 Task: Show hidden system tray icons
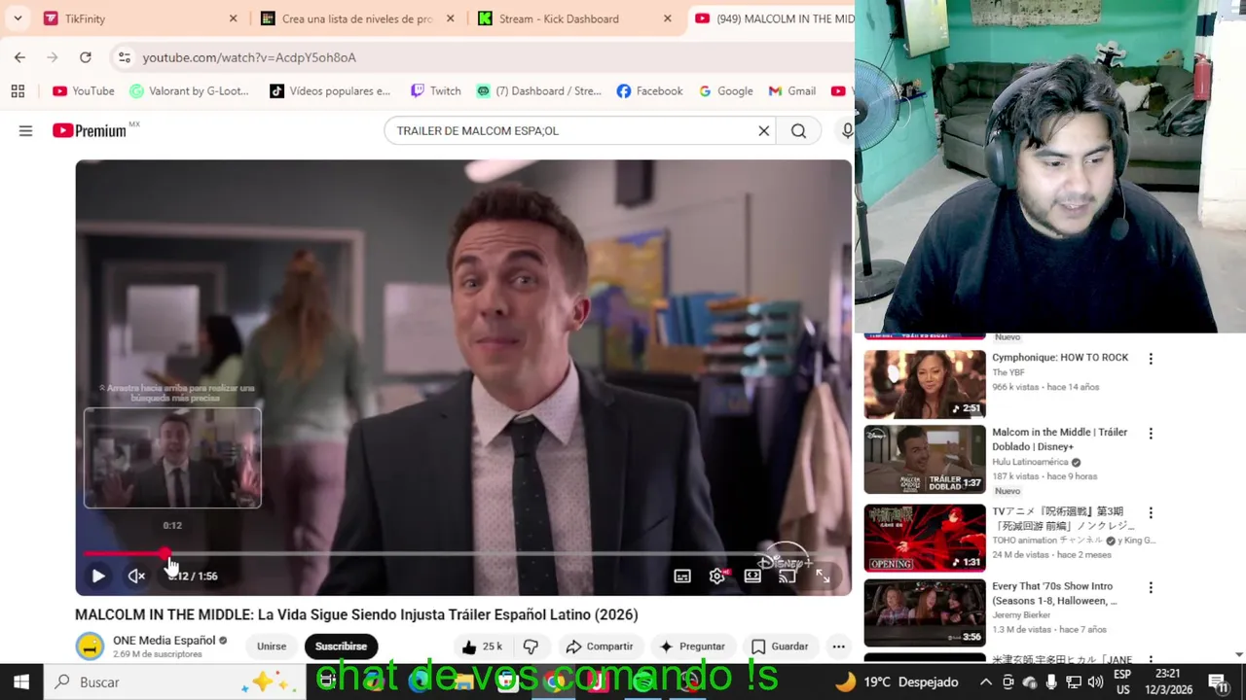coord(985,682)
